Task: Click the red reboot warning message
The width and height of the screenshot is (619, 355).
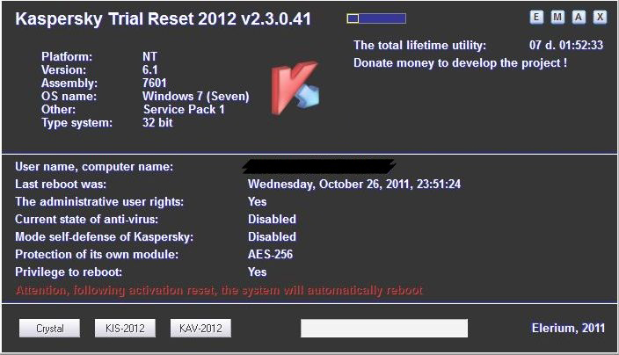Action: (x=219, y=290)
